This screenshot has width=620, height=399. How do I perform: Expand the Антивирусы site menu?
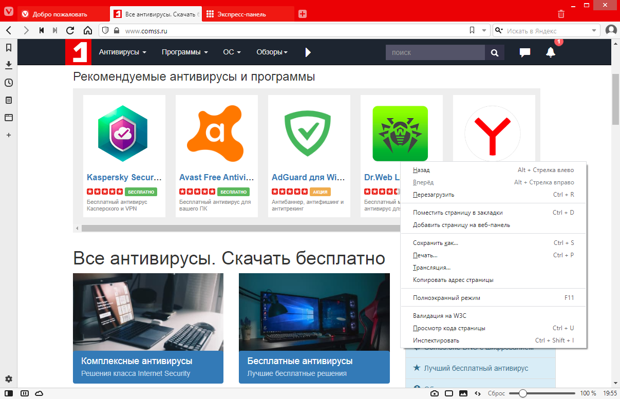point(123,52)
